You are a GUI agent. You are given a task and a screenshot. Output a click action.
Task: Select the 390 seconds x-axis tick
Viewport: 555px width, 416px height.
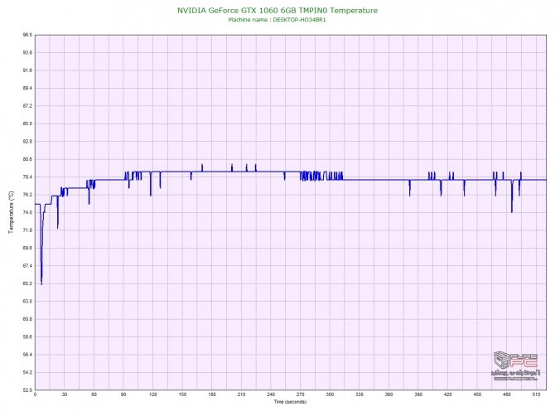[x=418, y=394]
